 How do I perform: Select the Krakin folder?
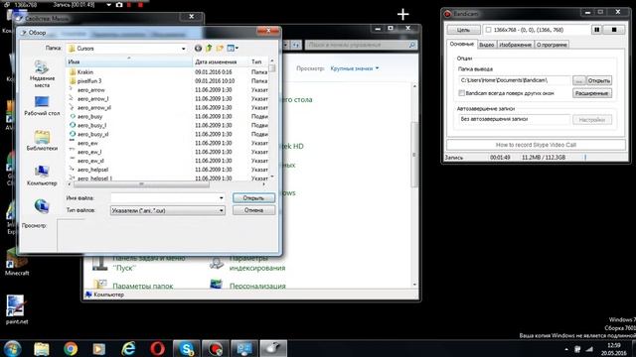(85, 72)
